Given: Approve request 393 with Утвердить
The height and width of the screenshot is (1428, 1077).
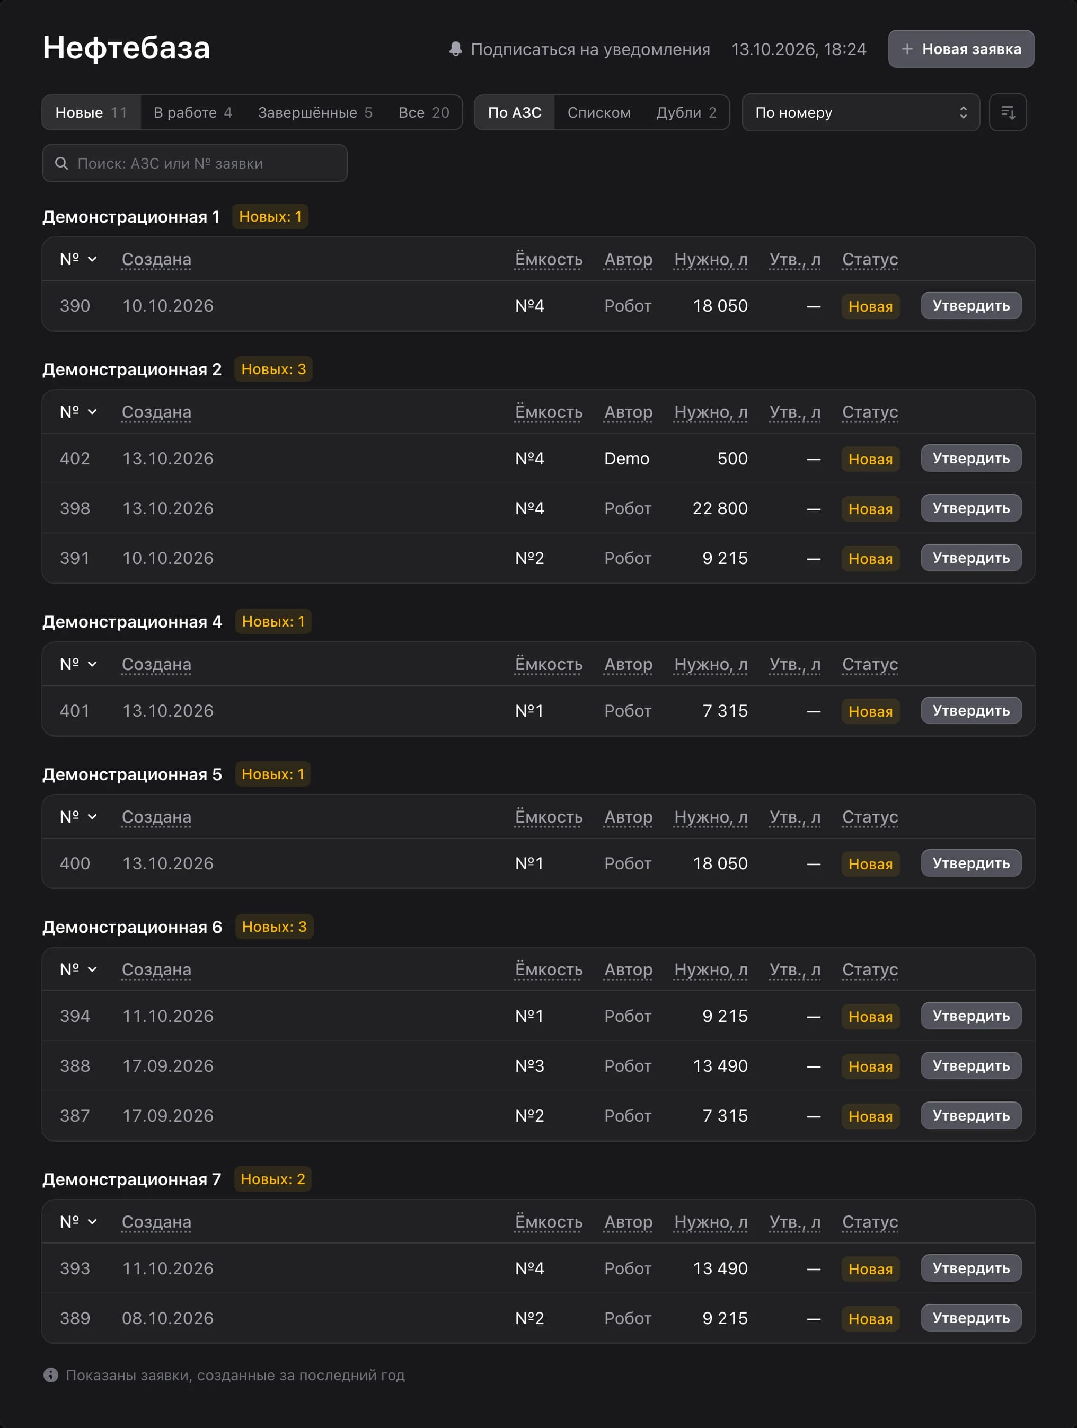Looking at the screenshot, I should coord(970,1268).
